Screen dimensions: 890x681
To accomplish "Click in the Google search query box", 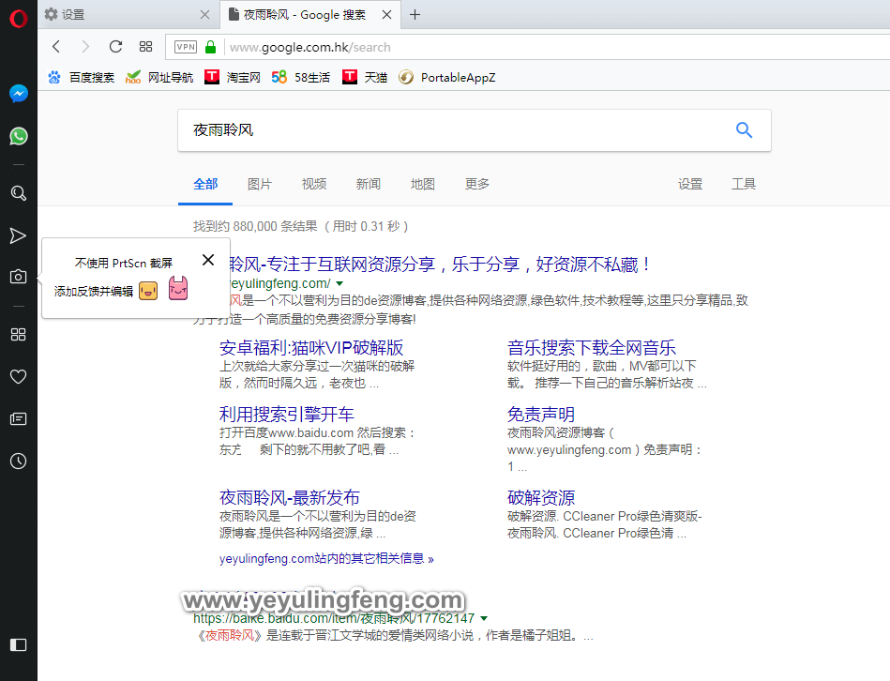I will [454, 130].
